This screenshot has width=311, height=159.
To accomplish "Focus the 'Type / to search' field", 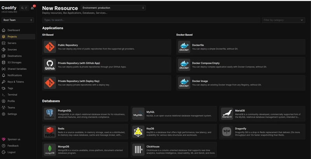I will (151, 20).
